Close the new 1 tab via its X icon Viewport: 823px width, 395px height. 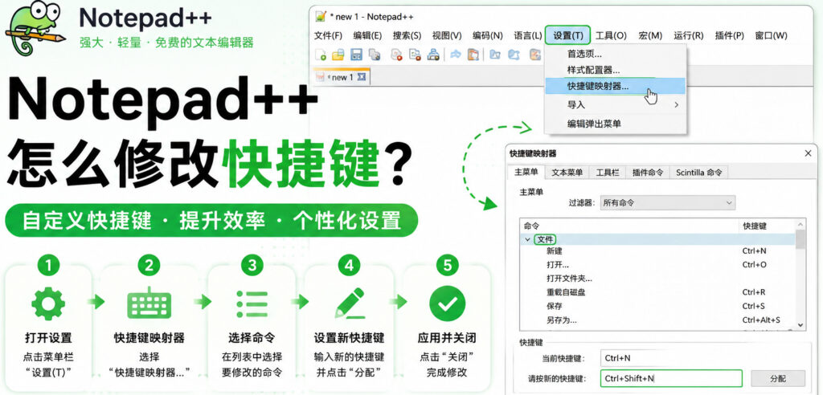tap(361, 77)
